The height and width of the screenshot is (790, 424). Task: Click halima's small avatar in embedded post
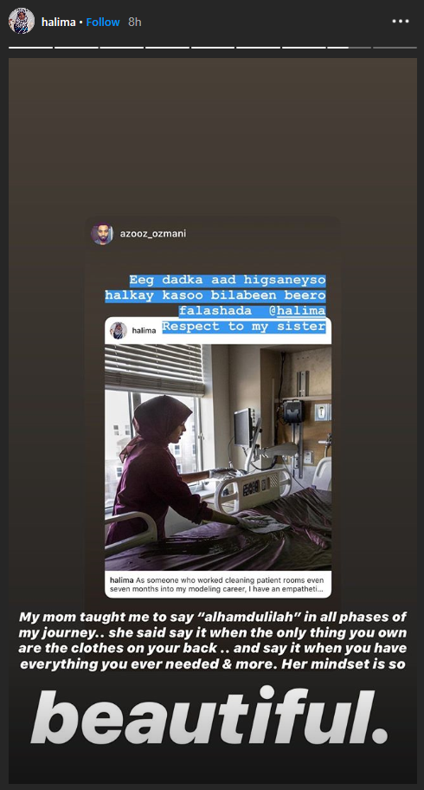click(x=119, y=331)
